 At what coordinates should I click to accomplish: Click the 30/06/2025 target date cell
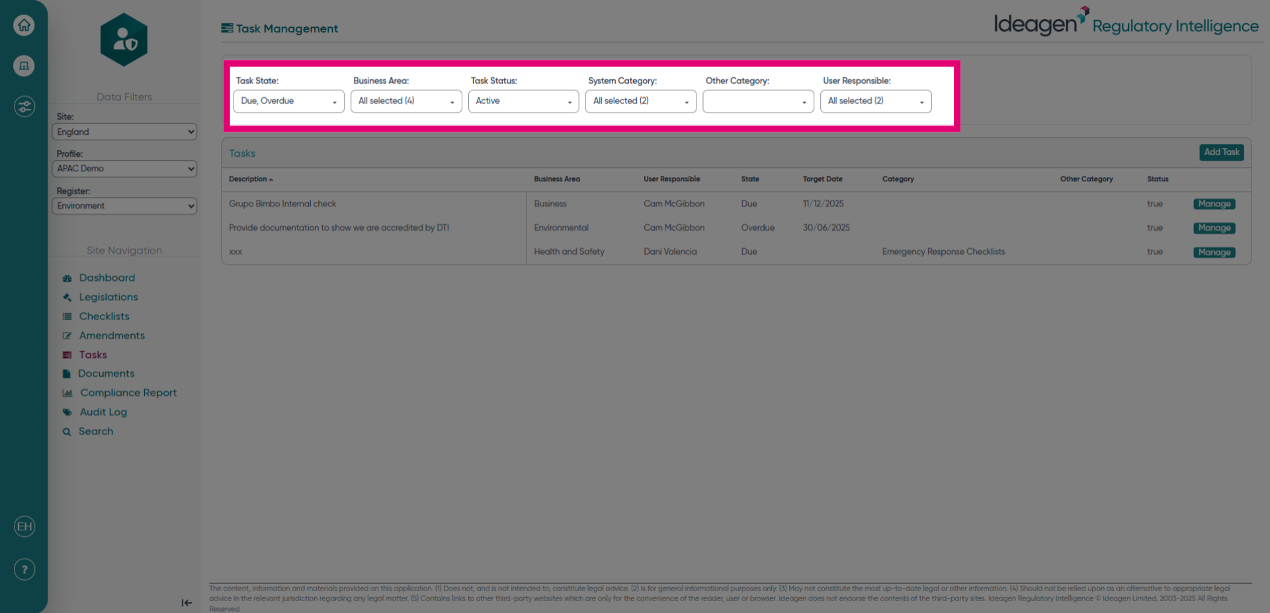coord(826,227)
